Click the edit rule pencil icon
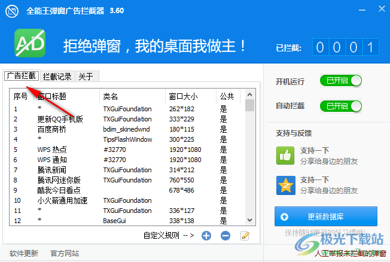Viewport: 390px width, 262px height. [245, 235]
